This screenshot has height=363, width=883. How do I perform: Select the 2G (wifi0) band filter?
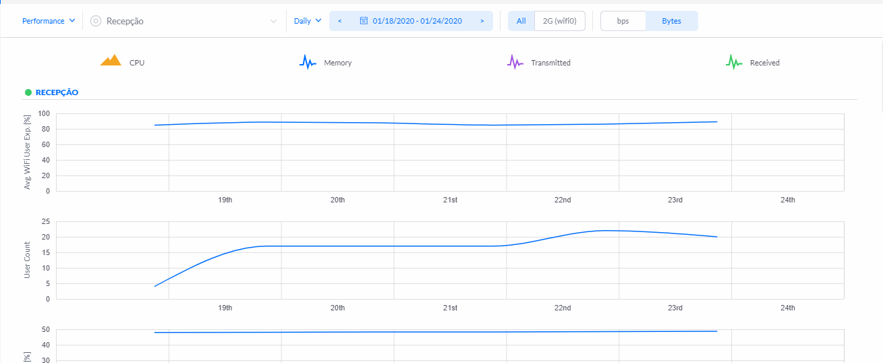[x=560, y=21]
